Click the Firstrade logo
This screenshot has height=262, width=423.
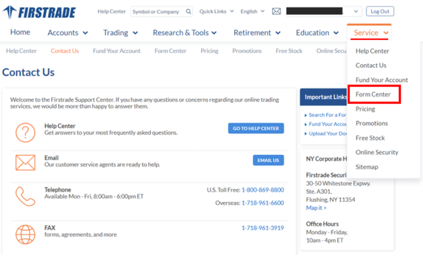coord(39,12)
